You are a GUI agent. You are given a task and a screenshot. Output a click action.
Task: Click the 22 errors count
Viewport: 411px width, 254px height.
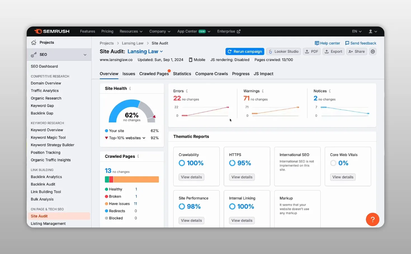click(x=177, y=98)
